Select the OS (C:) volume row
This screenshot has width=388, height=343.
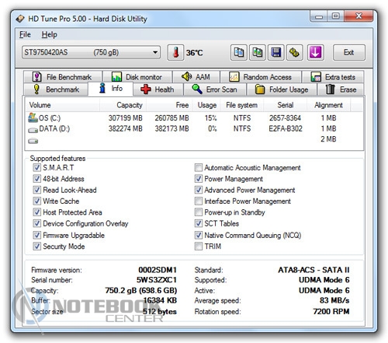pyautogui.click(x=194, y=118)
